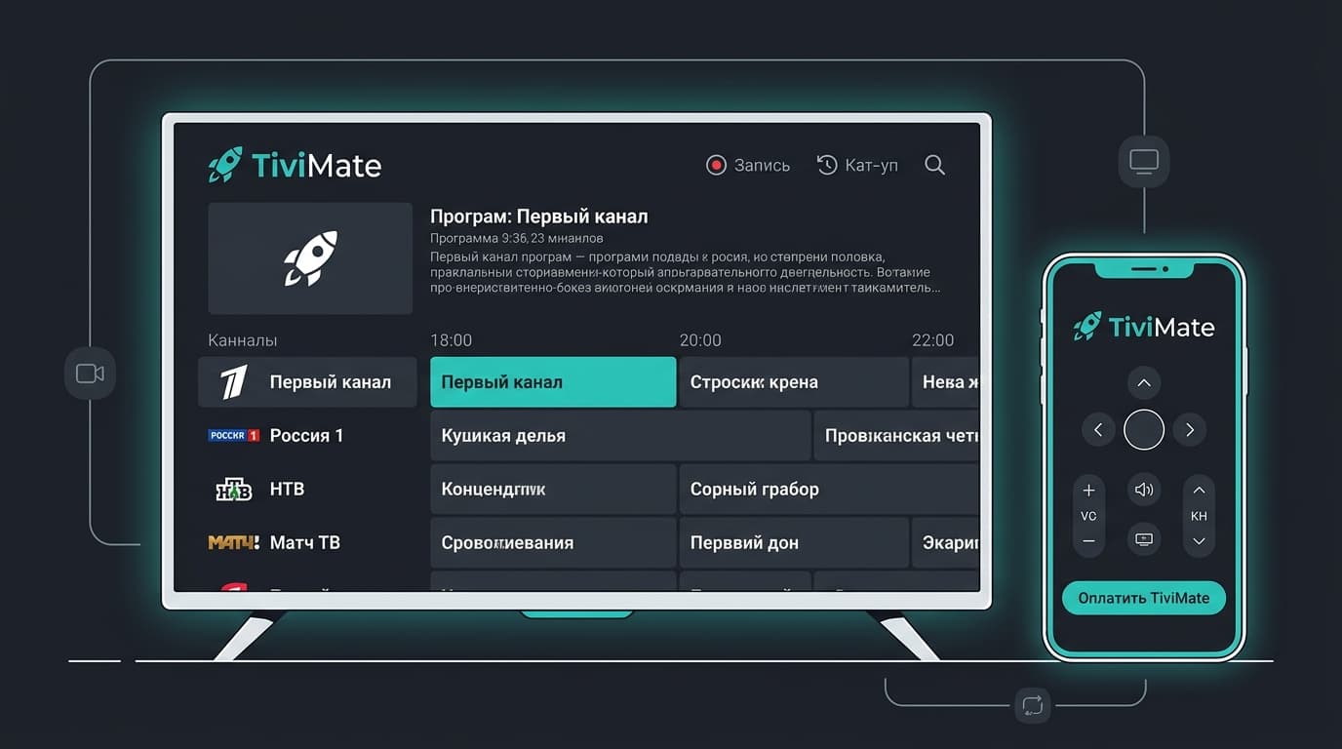Tap the round OK button on remote

[x=1144, y=429]
